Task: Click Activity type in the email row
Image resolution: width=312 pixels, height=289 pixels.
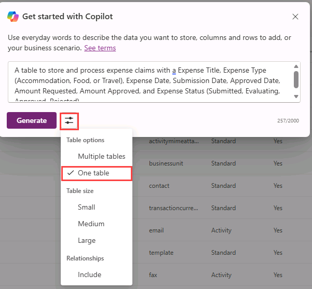Action: coord(221,230)
